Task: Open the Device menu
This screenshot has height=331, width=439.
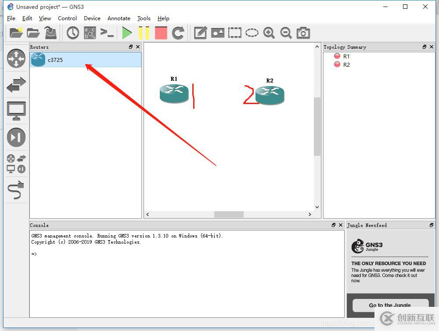Action: click(92, 18)
